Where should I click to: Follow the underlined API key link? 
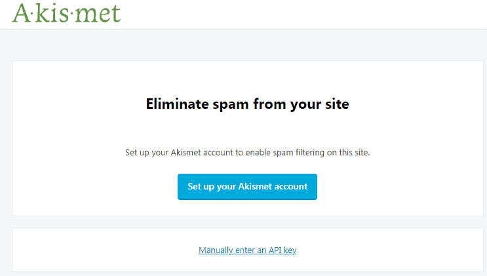[247, 250]
